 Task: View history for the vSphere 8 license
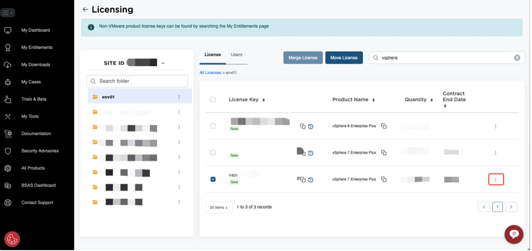pos(311,126)
